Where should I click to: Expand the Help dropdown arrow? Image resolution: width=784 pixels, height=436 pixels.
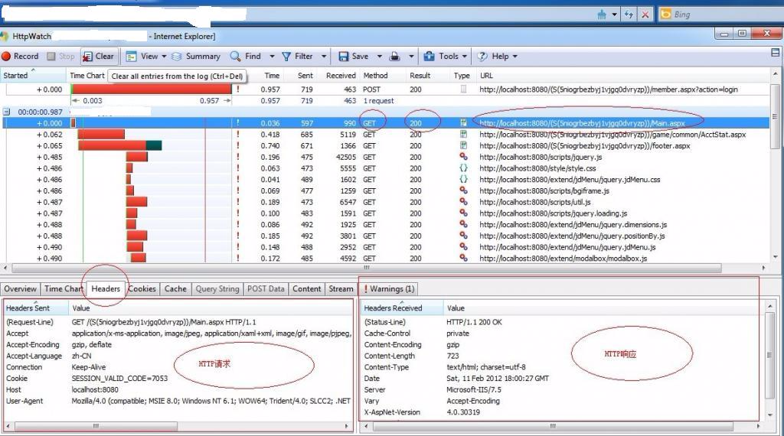click(x=515, y=57)
